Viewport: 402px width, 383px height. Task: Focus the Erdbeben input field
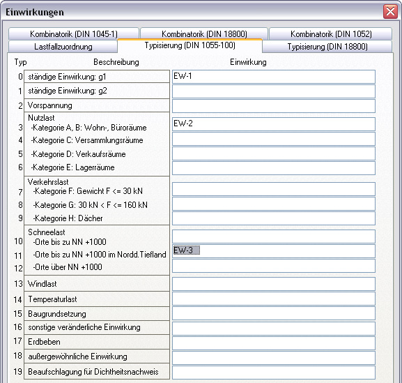pos(274,343)
